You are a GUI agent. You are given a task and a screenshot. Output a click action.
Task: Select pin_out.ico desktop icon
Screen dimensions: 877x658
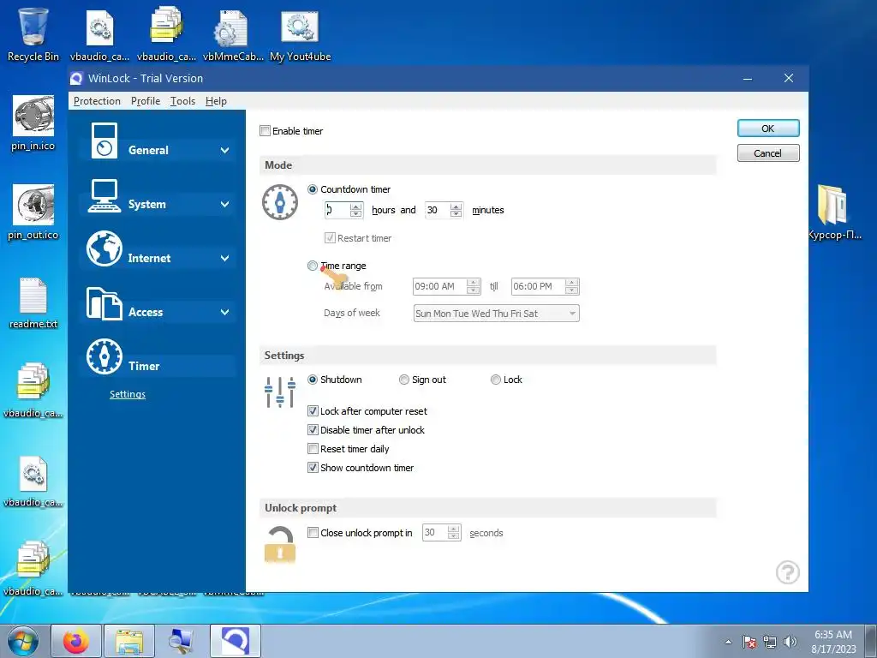pos(33,212)
